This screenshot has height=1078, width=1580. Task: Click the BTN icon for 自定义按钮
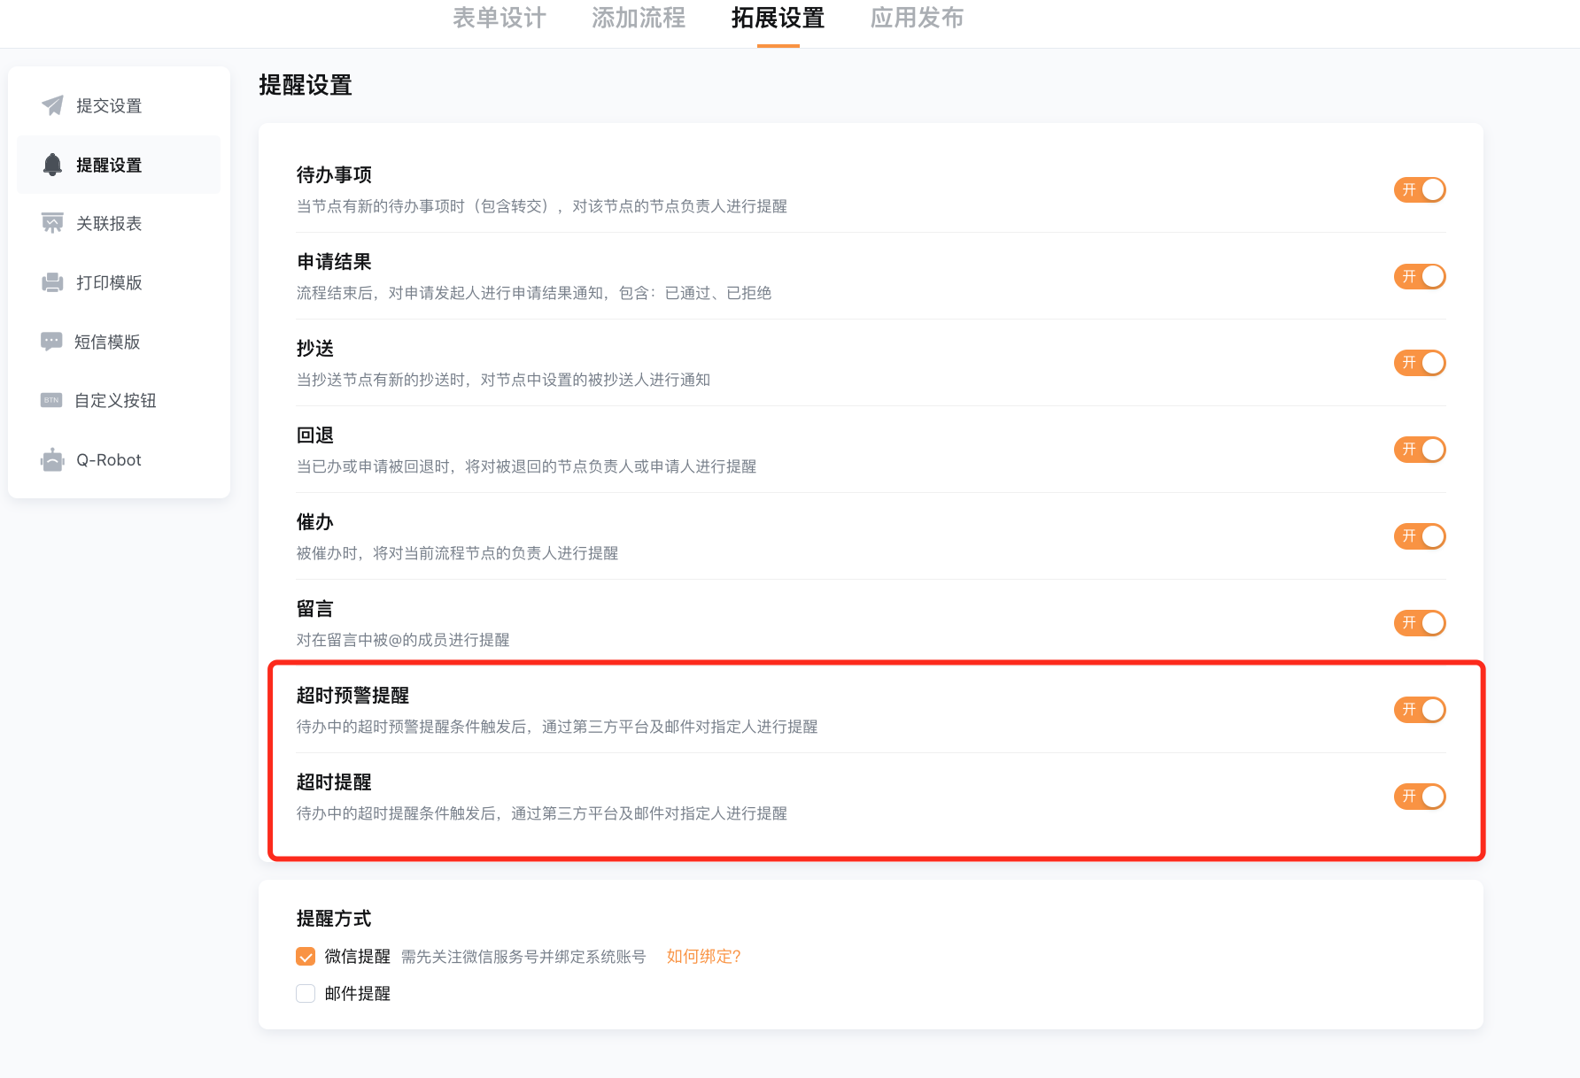click(x=51, y=400)
